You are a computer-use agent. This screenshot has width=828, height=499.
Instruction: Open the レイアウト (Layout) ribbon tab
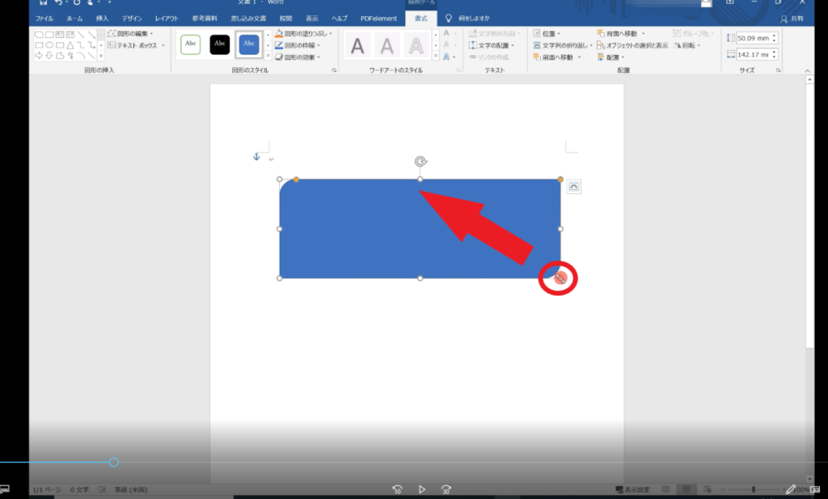[167, 18]
